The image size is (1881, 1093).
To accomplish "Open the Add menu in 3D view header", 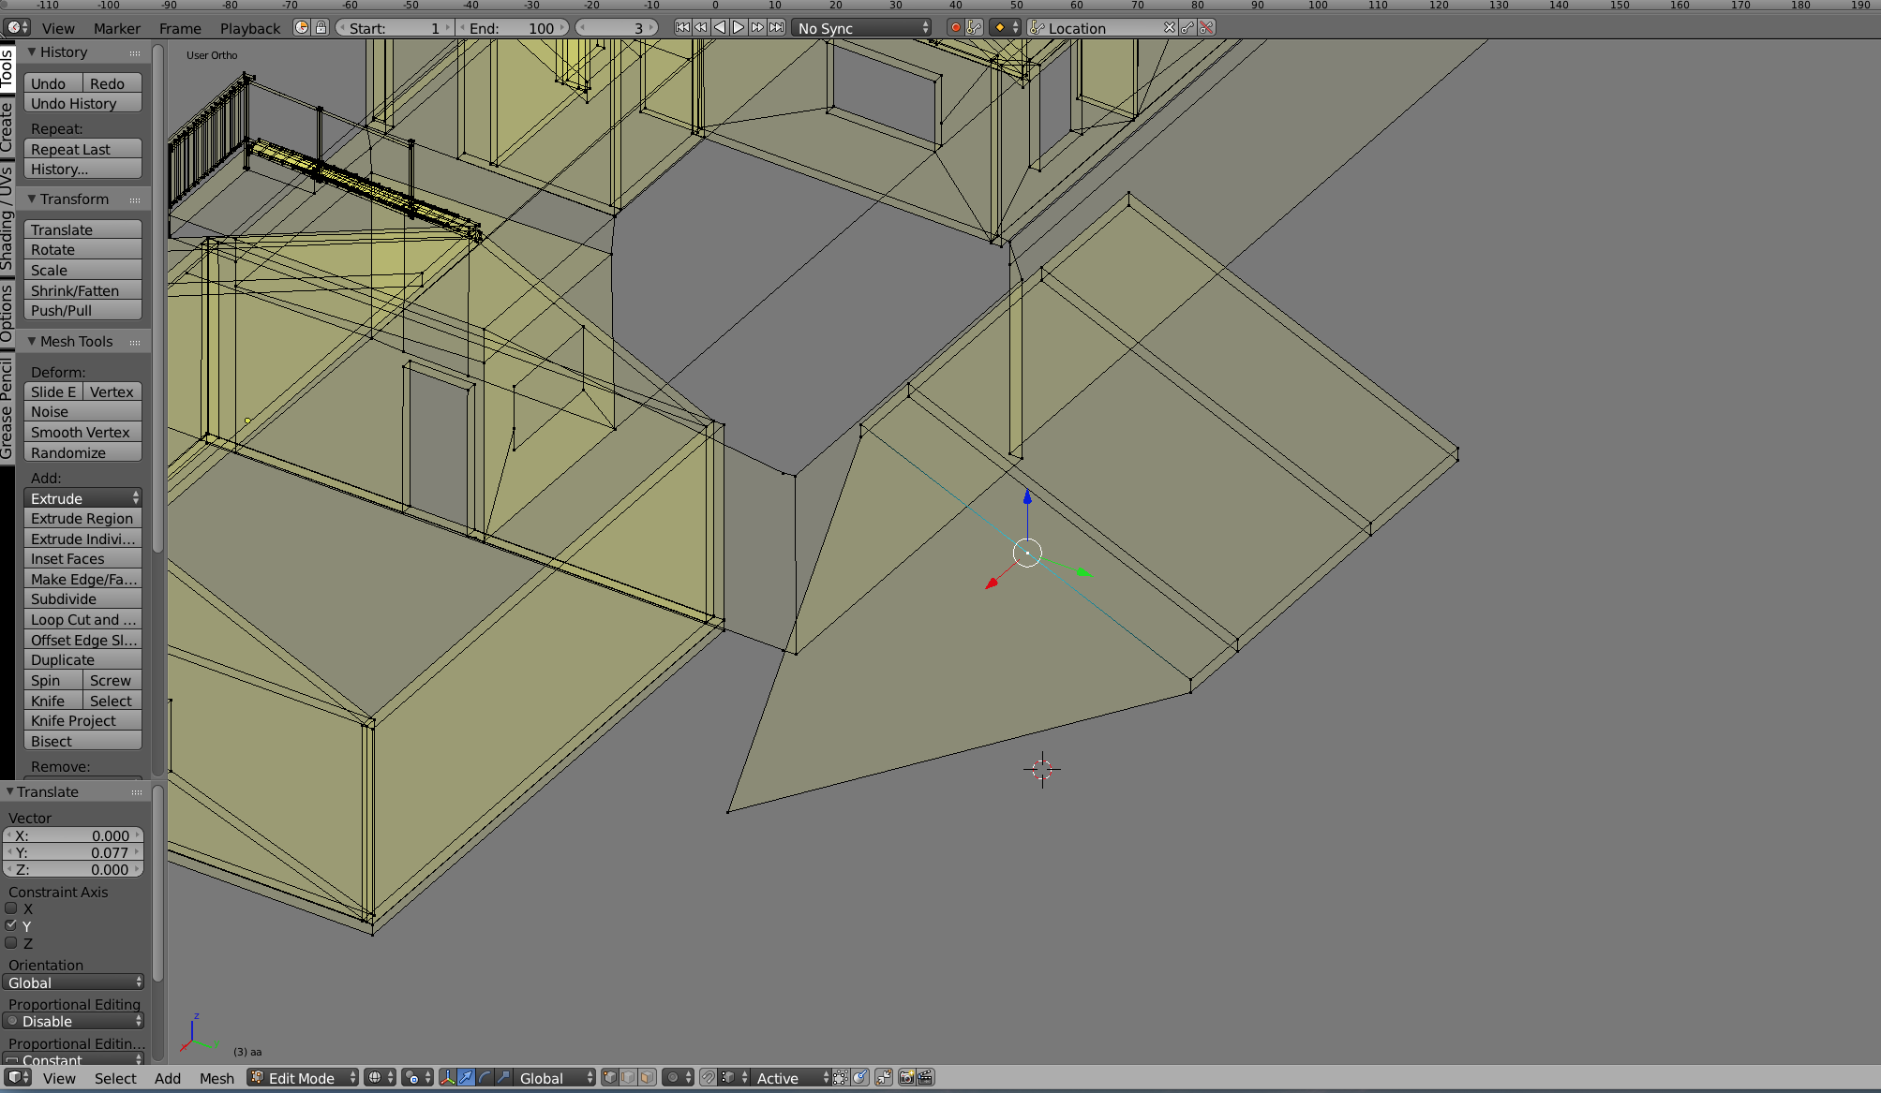I will [x=168, y=1078].
